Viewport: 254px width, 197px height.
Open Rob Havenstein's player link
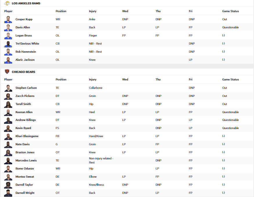(x=26, y=52)
